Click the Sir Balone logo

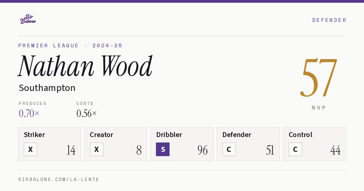(28, 19)
